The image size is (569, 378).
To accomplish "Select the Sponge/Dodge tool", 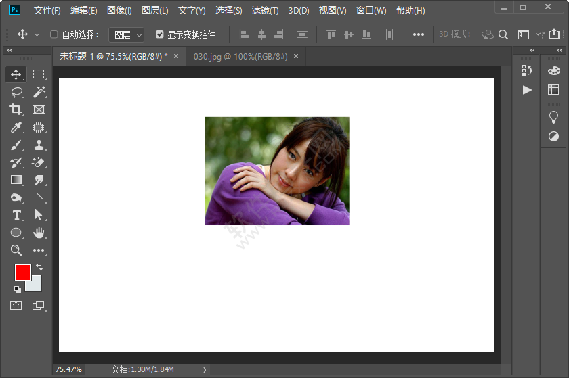I will point(16,197).
